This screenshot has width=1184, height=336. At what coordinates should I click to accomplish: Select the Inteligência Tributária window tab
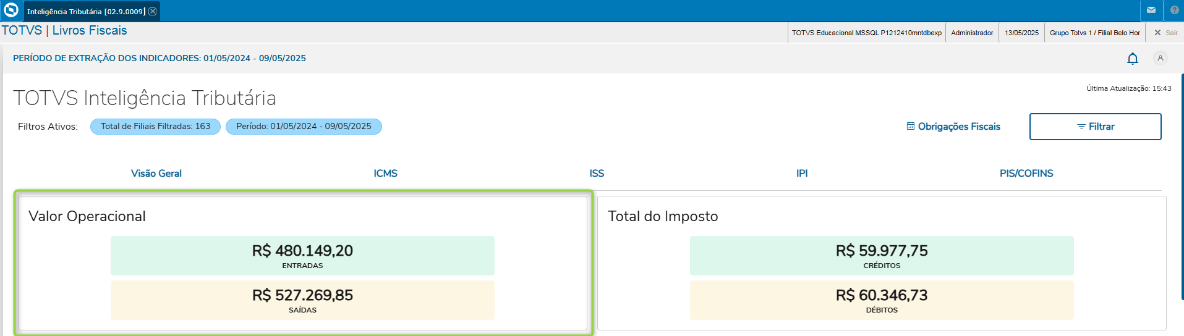86,11
